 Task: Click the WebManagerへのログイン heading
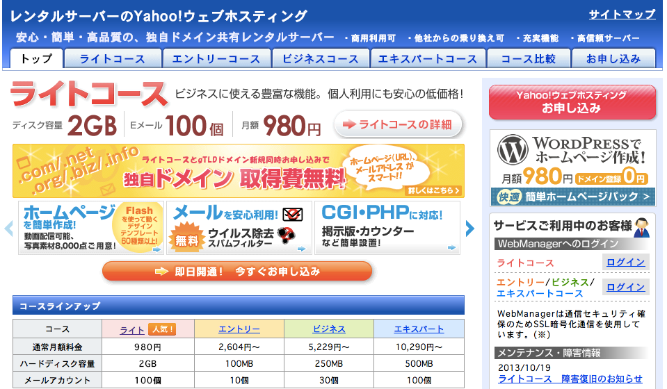[x=572, y=244]
